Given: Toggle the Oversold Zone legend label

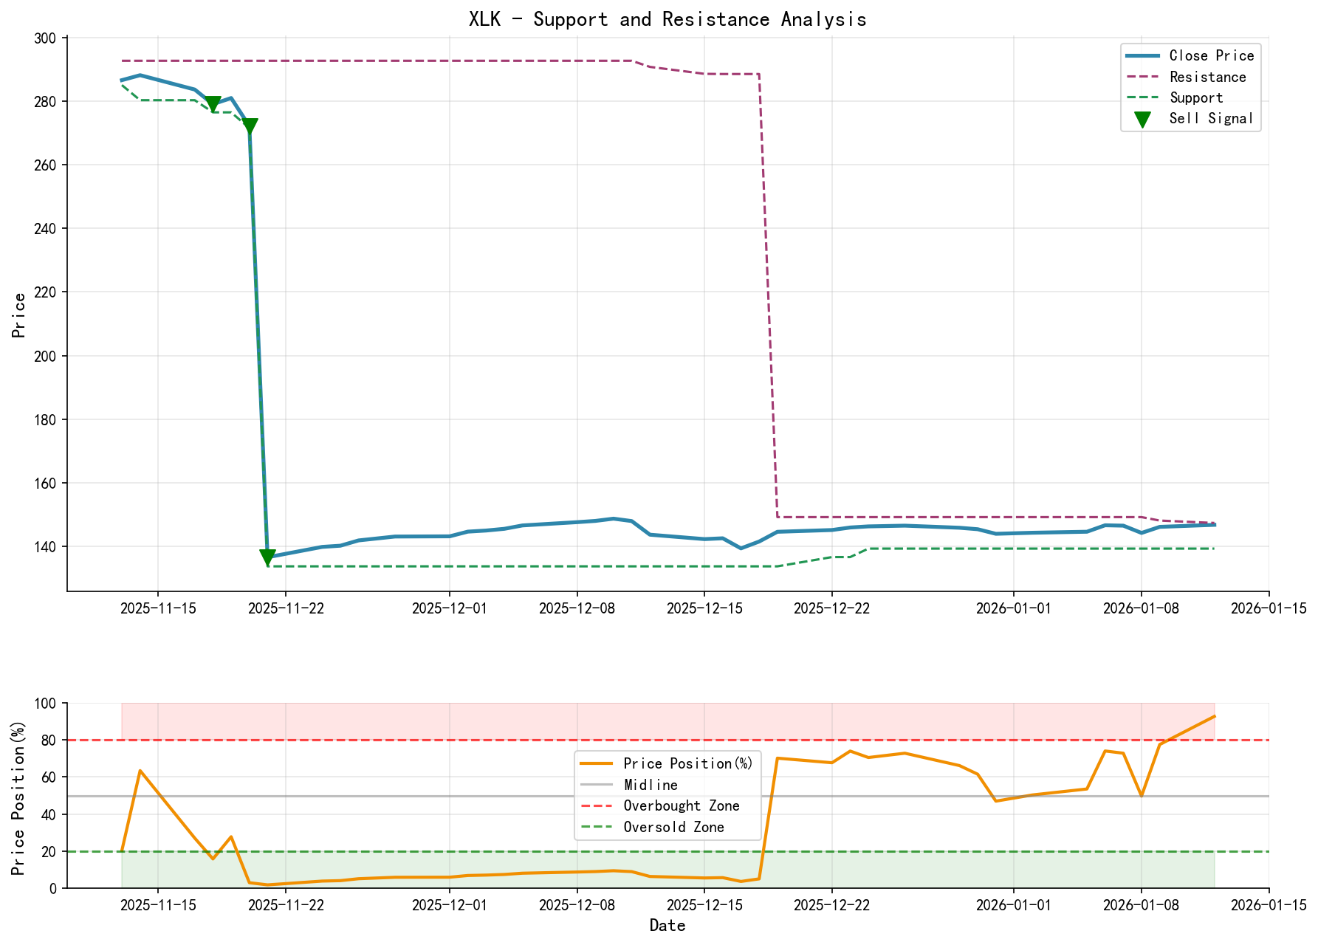Looking at the screenshot, I should click(x=673, y=828).
